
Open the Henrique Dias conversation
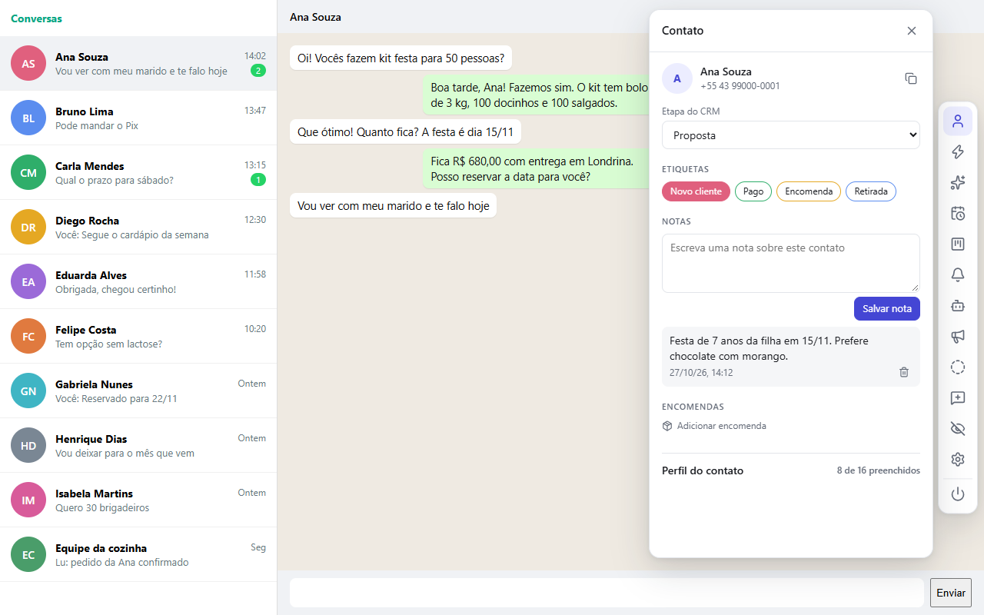pyautogui.click(x=138, y=446)
